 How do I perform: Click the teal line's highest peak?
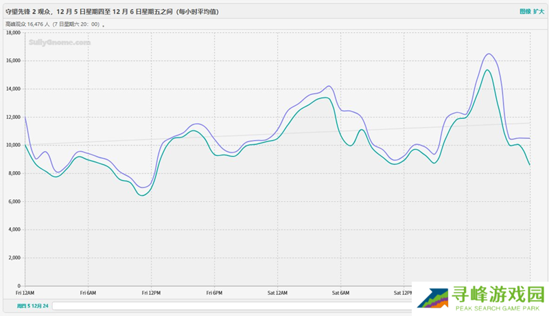(x=487, y=70)
